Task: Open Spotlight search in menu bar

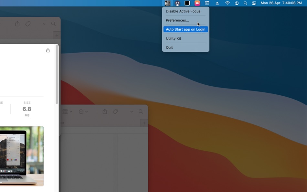Action: [x=245, y=3]
